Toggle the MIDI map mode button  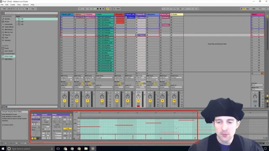[x=254, y=9]
